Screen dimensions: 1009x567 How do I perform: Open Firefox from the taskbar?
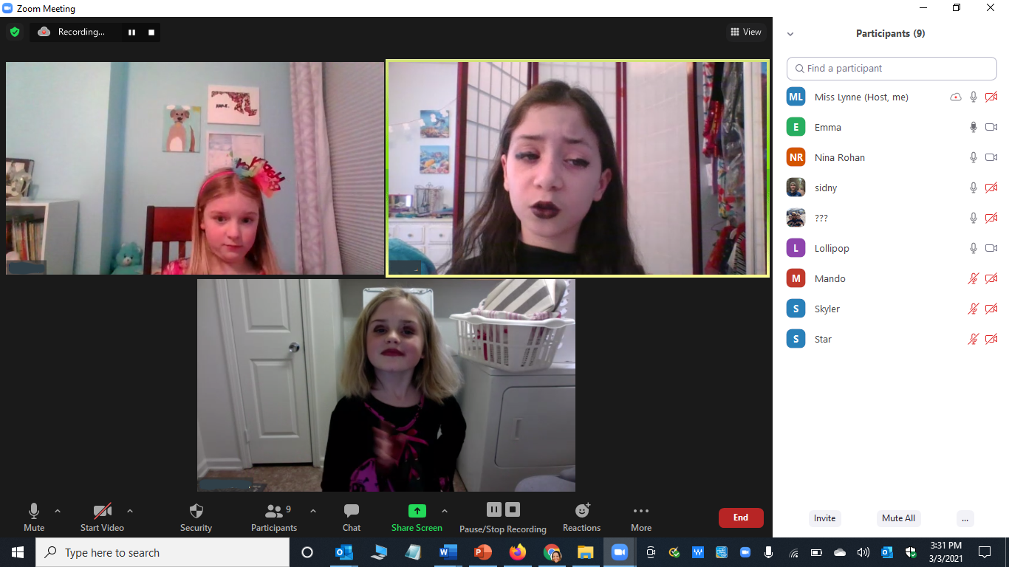tap(518, 552)
